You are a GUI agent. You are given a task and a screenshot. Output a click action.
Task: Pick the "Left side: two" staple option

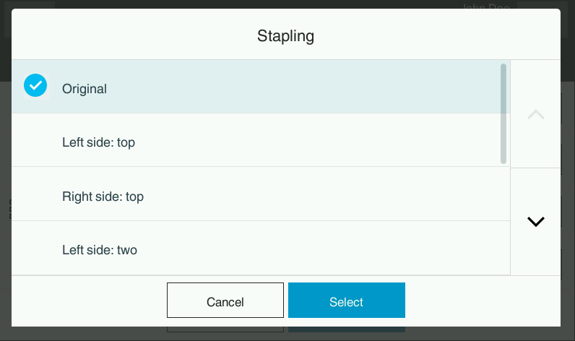click(x=100, y=250)
